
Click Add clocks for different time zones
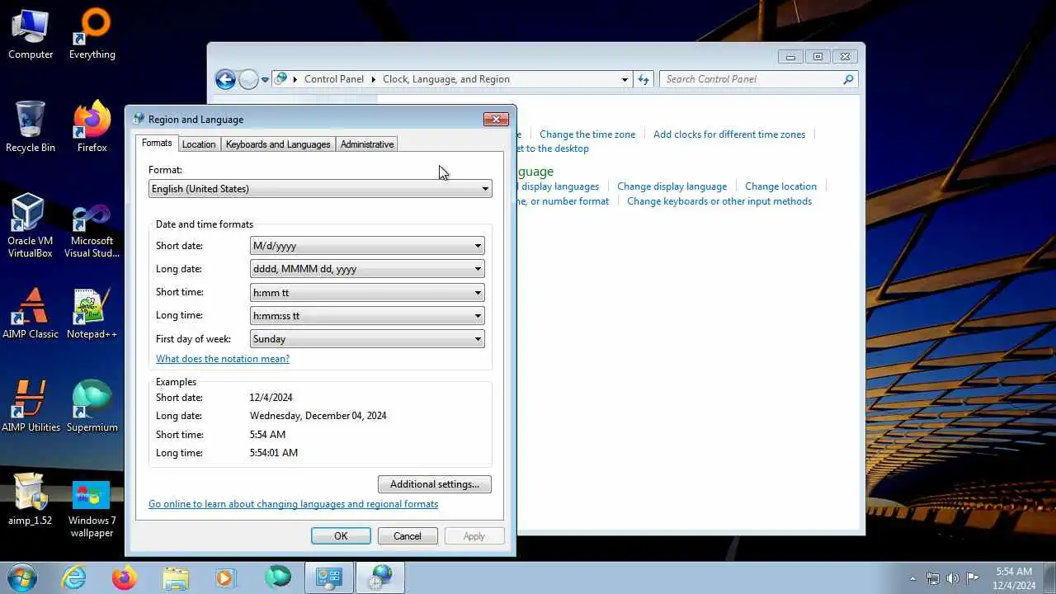point(729,134)
